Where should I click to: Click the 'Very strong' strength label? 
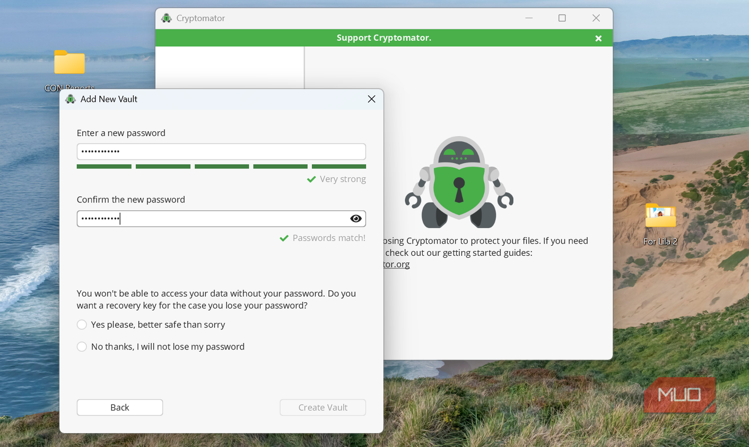coord(343,179)
